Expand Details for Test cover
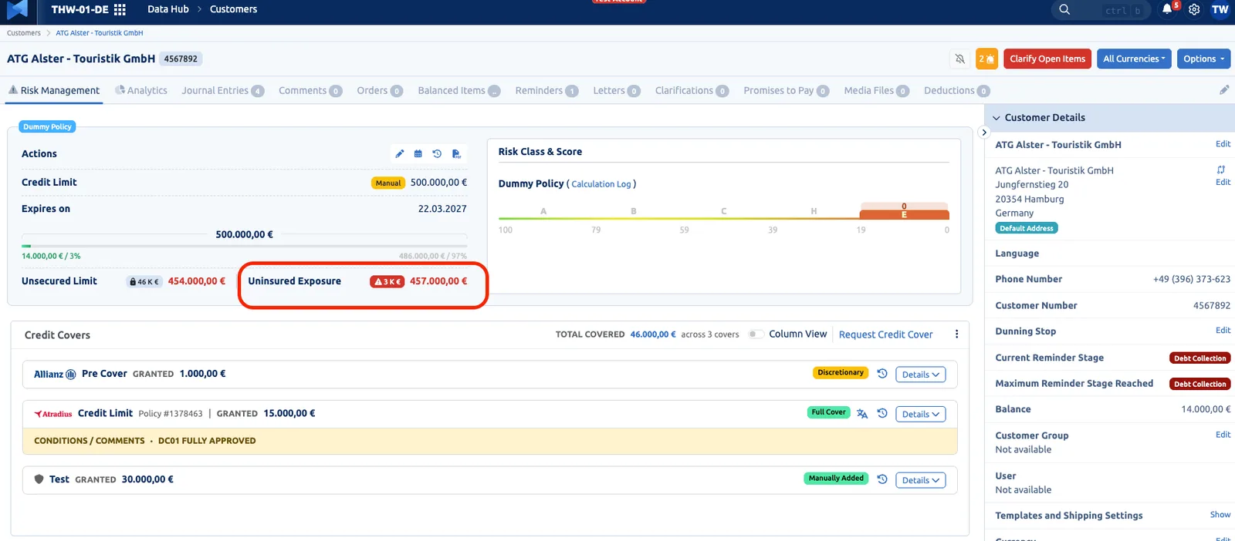 (x=921, y=480)
